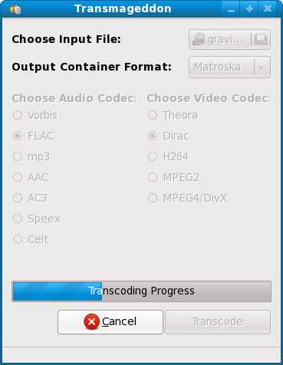Expand the dropdown arrow next to Matroska
This screenshot has width=283, height=365.
(x=262, y=67)
